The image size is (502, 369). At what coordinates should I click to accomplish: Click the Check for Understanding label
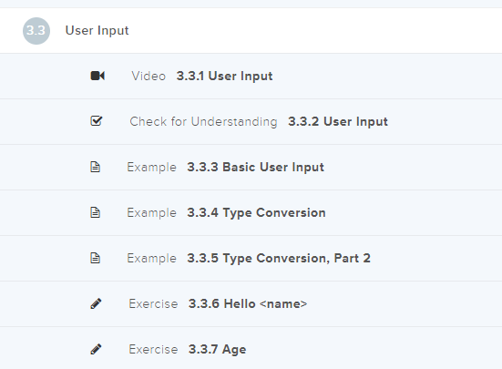tap(203, 121)
